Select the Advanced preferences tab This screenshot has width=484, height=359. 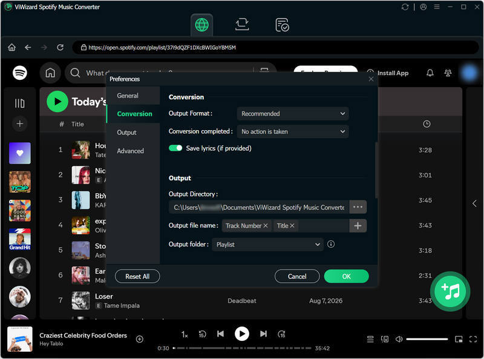pyautogui.click(x=133, y=151)
